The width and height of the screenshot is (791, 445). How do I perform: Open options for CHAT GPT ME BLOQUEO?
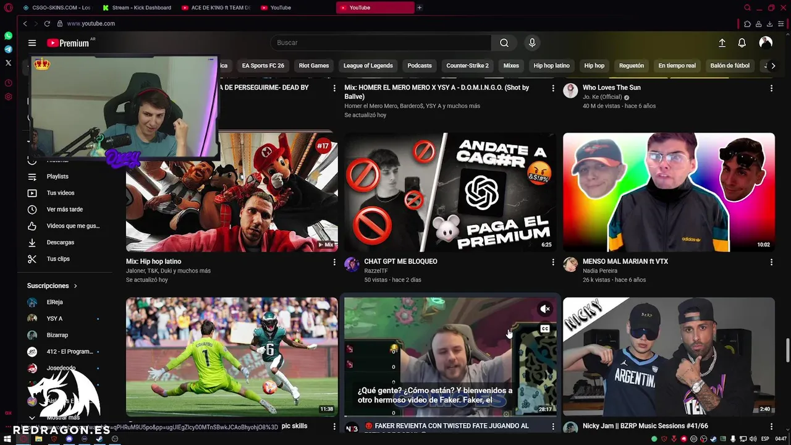pos(553,262)
